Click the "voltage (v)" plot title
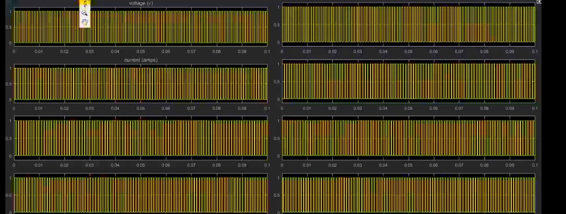The height and width of the screenshot is (214, 566). point(140,4)
